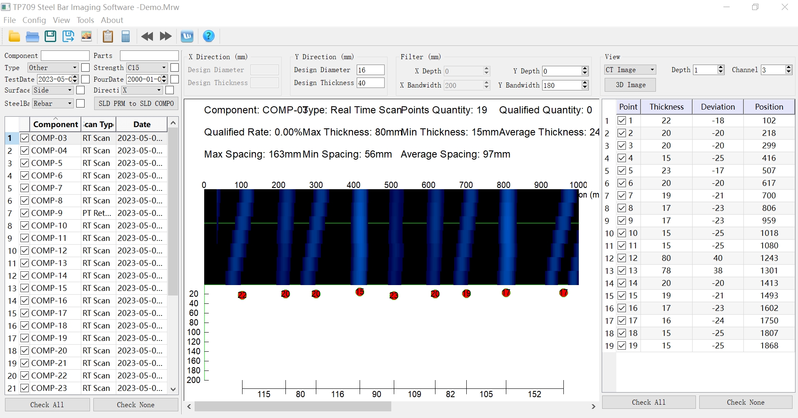The image size is (798, 418).
Task: Uncheck point 12 checkbox in the points table
Action: (622, 258)
